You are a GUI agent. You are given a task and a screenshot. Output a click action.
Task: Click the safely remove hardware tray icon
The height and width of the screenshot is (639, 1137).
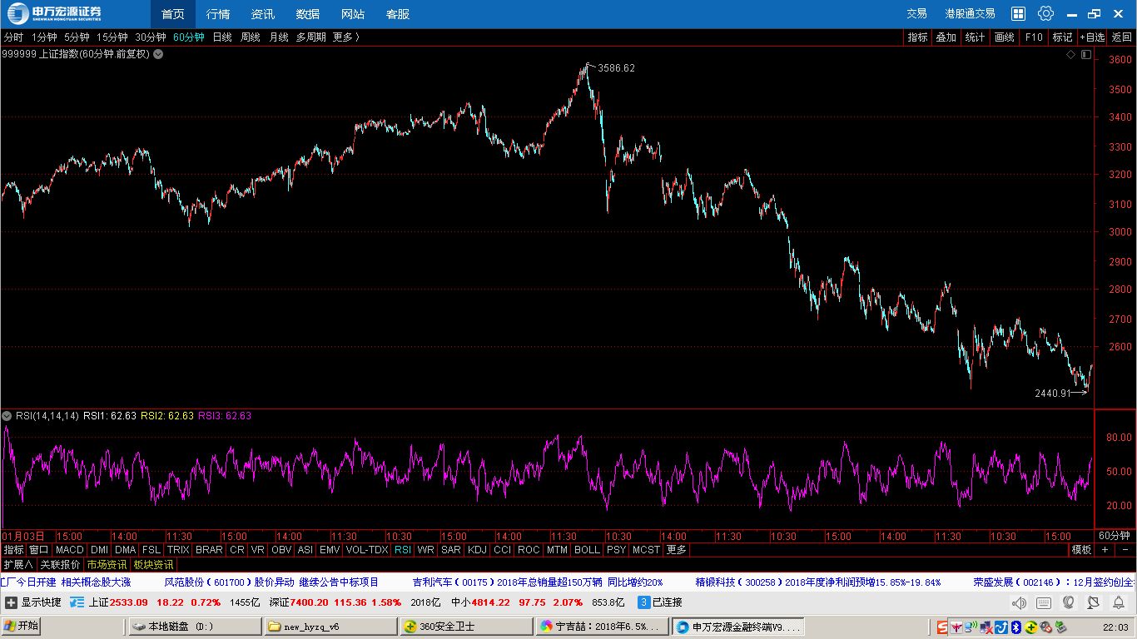click(x=1061, y=627)
